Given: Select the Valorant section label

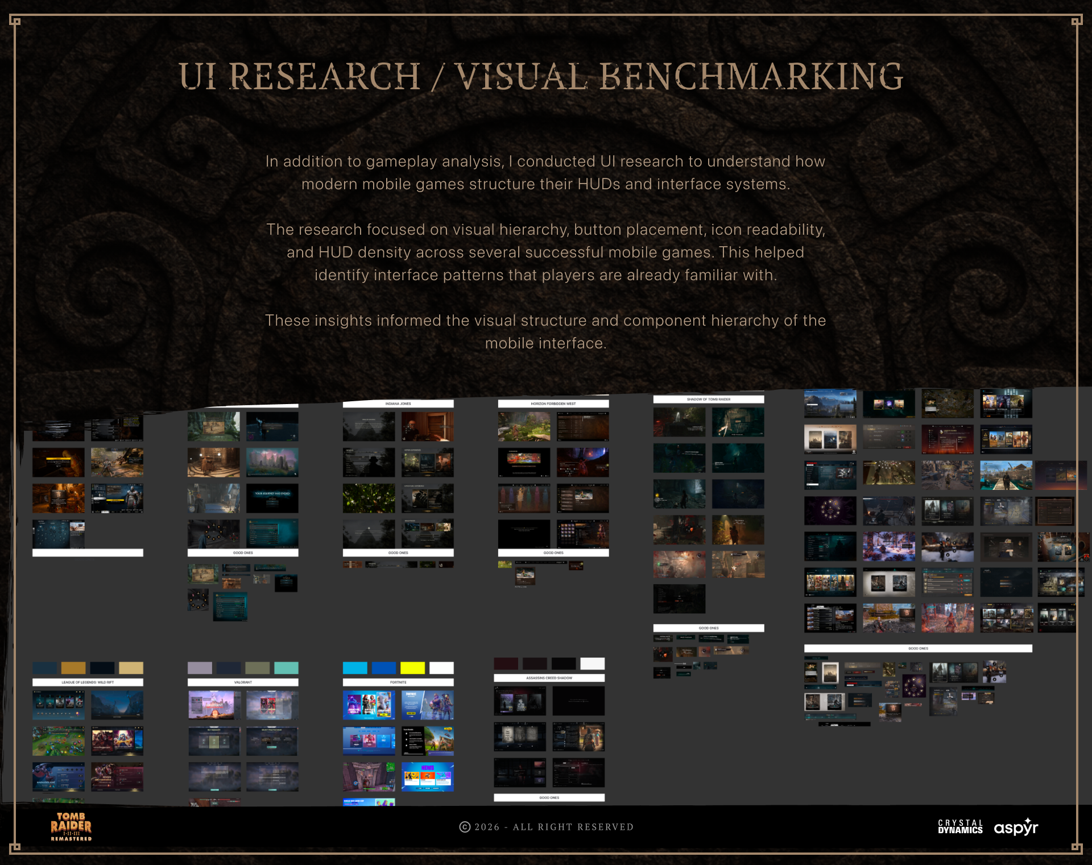Looking at the screenshot, I should pos(243,682).
